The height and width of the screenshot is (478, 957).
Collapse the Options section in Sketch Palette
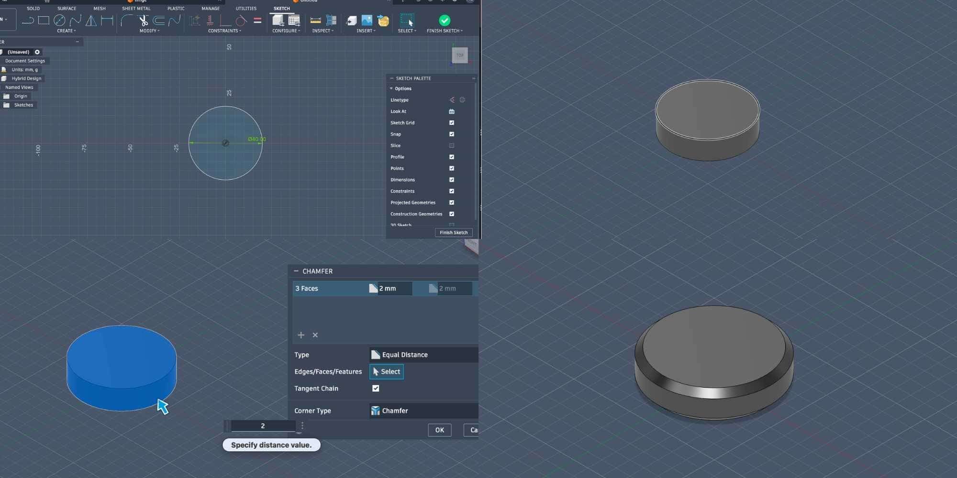[391, 88]
